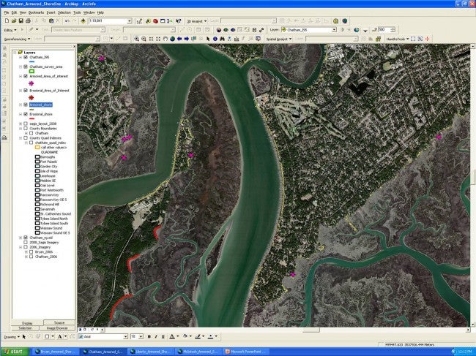Click the Underline formatting icon
Screen dimensions: 476x356
coord(163,336)
